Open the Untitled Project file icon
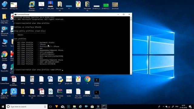194x109 pixels. (x=96, y=82)
